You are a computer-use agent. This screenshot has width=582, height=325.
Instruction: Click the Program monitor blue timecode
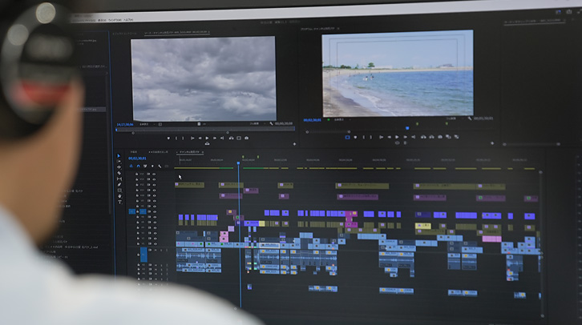[x=312, y=120]
